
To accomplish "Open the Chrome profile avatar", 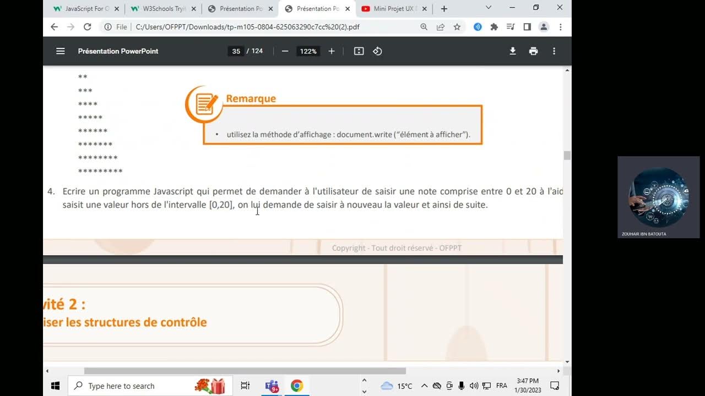I will [x=544, y=27].
